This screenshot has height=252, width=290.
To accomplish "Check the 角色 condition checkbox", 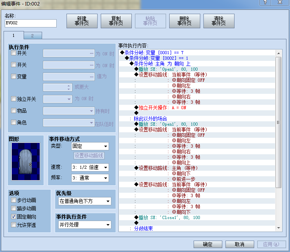I will coord(13,122).
